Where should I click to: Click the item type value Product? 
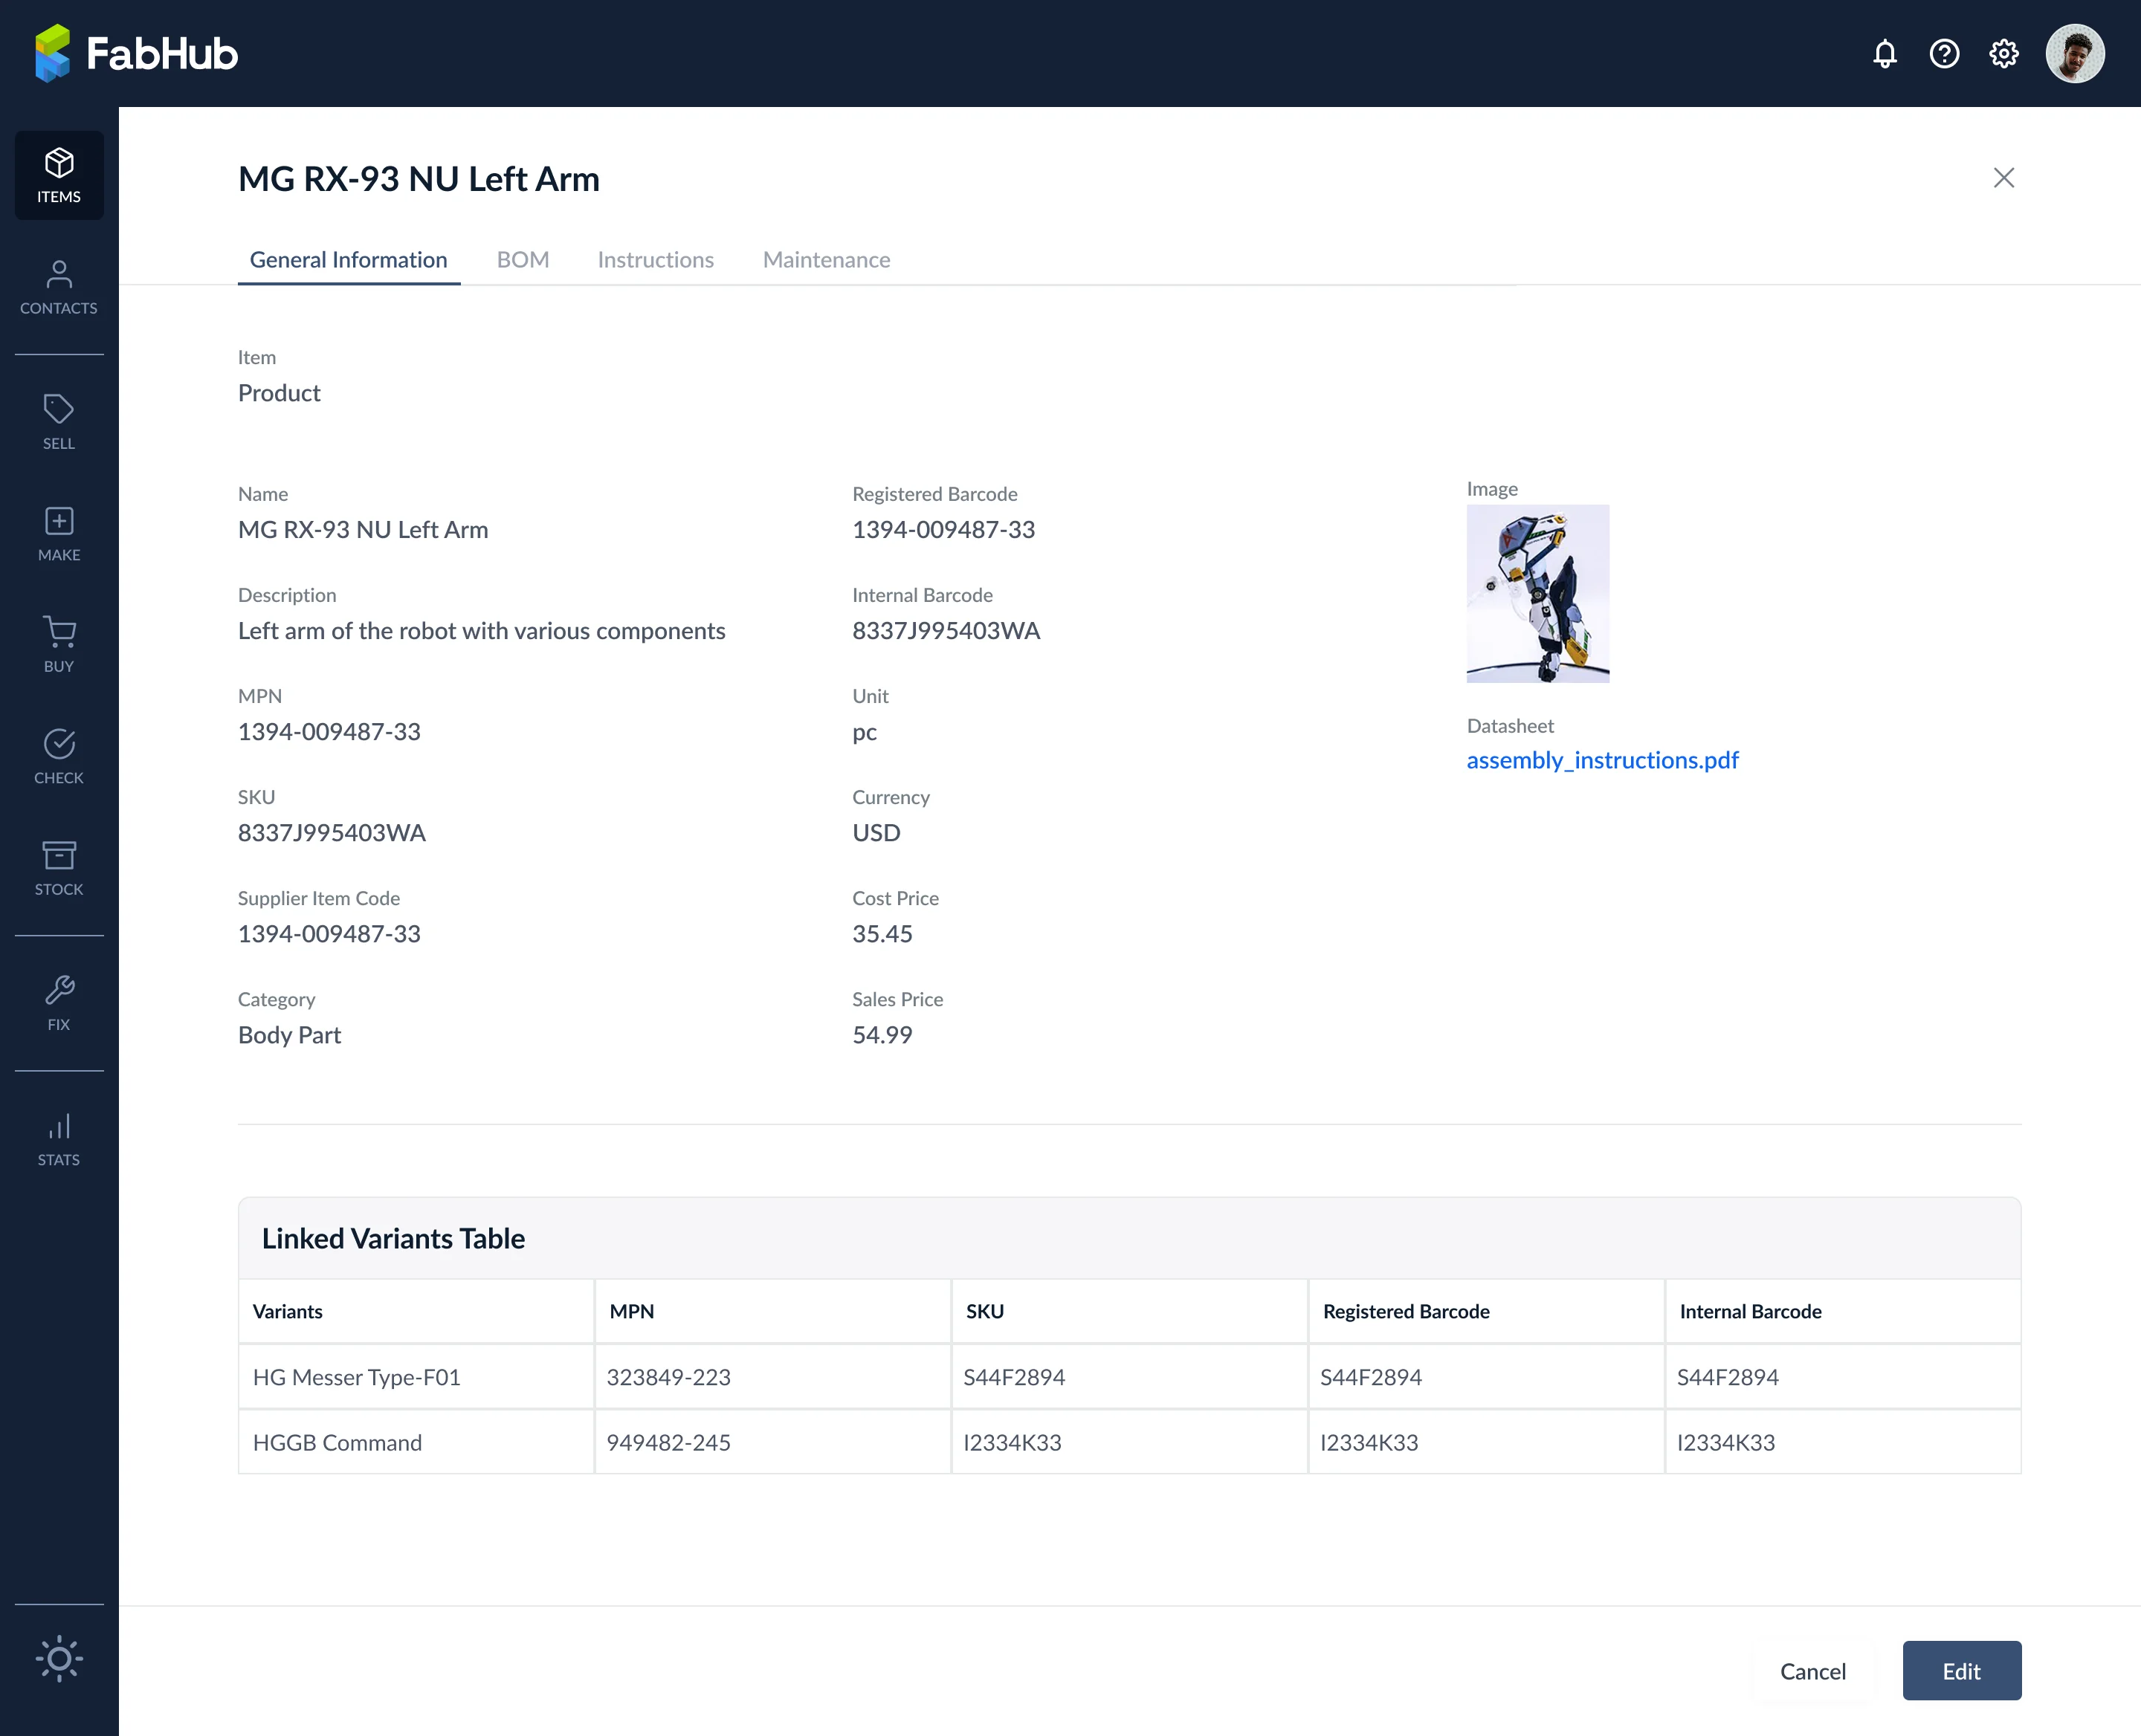pos(279,393)
